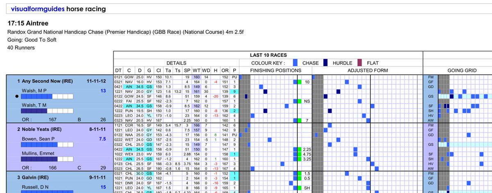
Task: Click the rating bar under Bowen, Sean P
Action: [x=47, y=145]
